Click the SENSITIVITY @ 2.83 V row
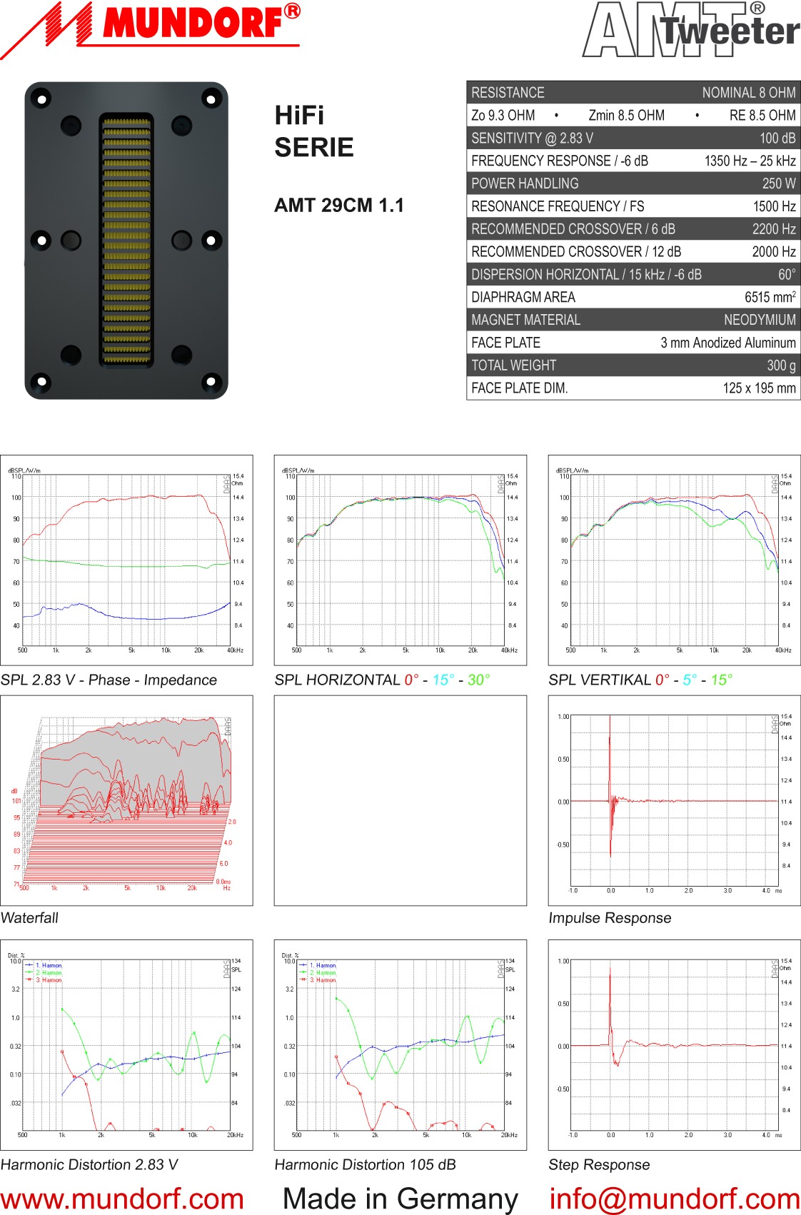The height and width of the screenshot is (1215, 801). (633, 138)
